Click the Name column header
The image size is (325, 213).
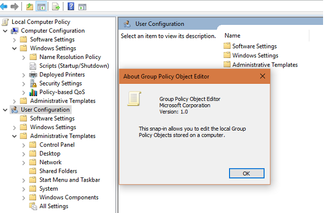click(232, 36)
